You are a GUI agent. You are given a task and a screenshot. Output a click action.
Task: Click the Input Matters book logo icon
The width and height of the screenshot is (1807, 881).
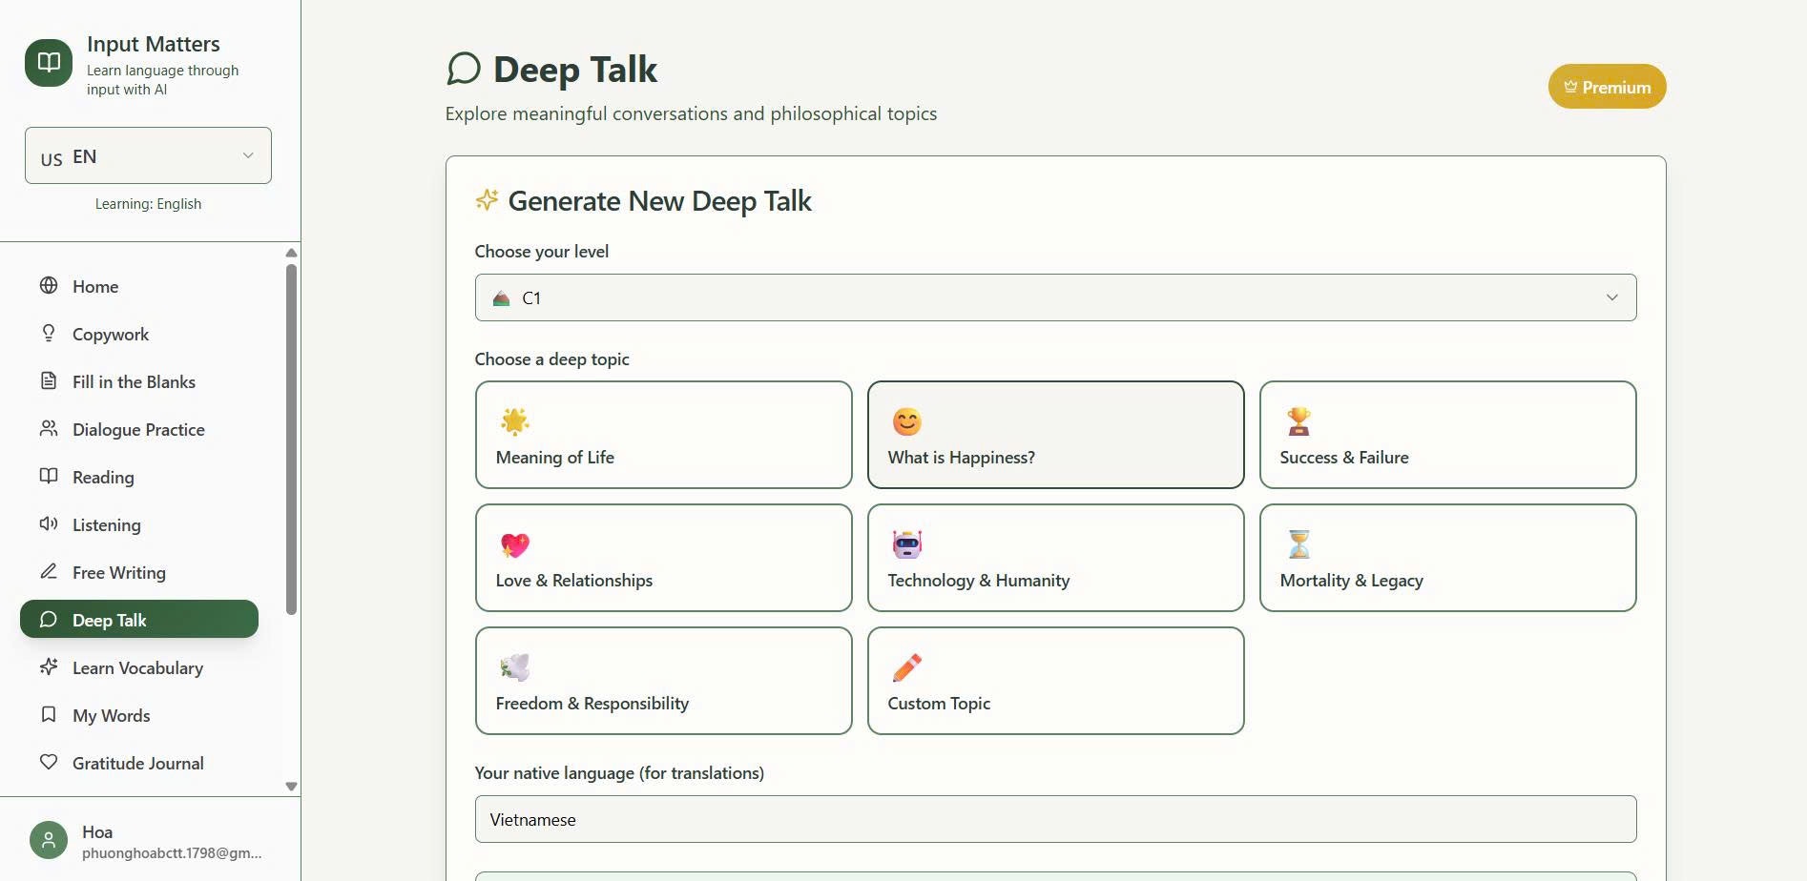pos(49,63)
